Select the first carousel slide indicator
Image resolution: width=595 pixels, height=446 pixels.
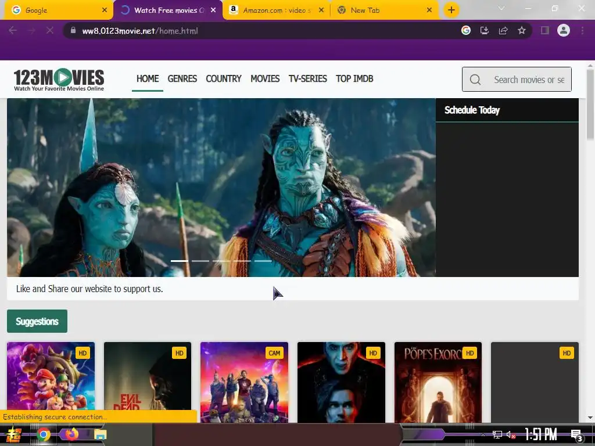click(180, 261)
